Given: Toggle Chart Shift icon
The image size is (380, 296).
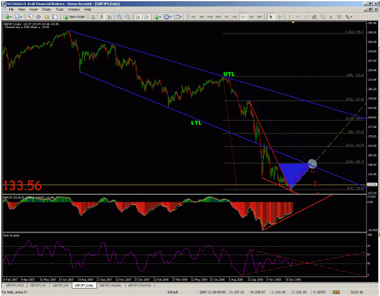Looking at the screenshot, I should coord(147,17).
